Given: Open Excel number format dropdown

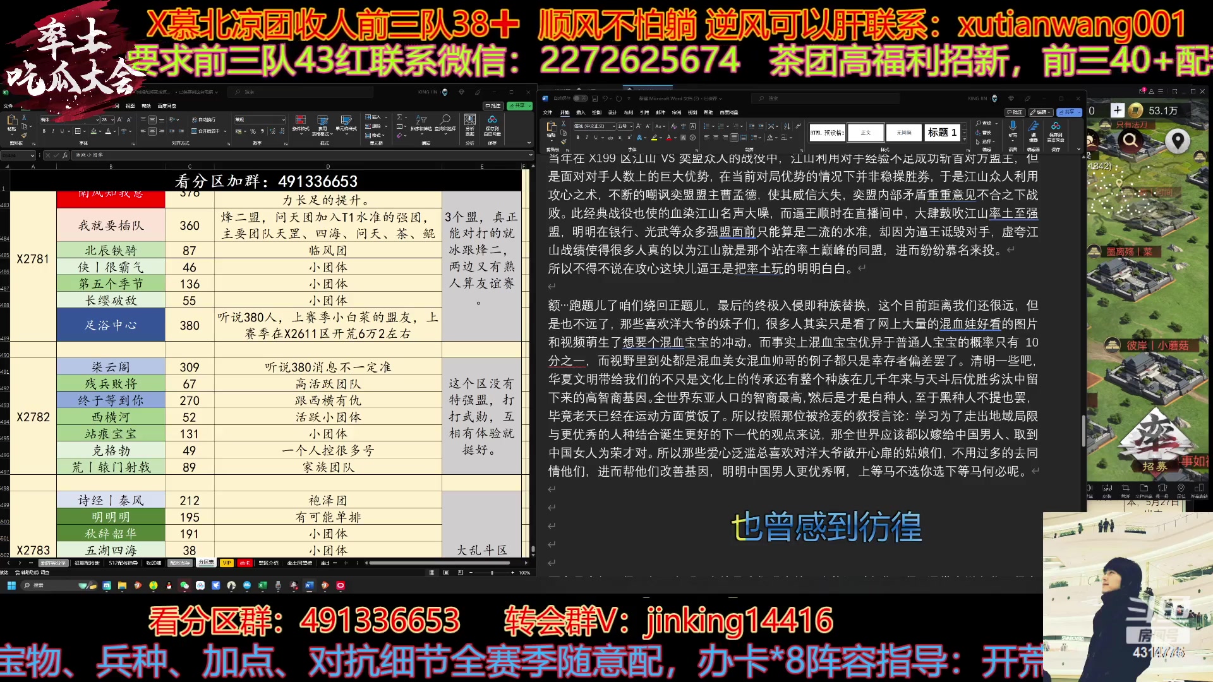Looking at the screenshot, I should (x=284, y=120).
